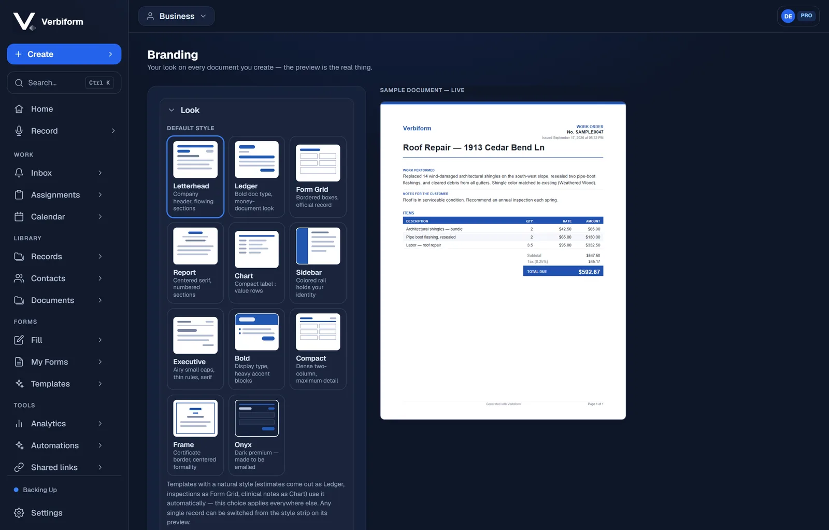Click the Records folder icon
829x530 pixels.
(x=19, y=256)
